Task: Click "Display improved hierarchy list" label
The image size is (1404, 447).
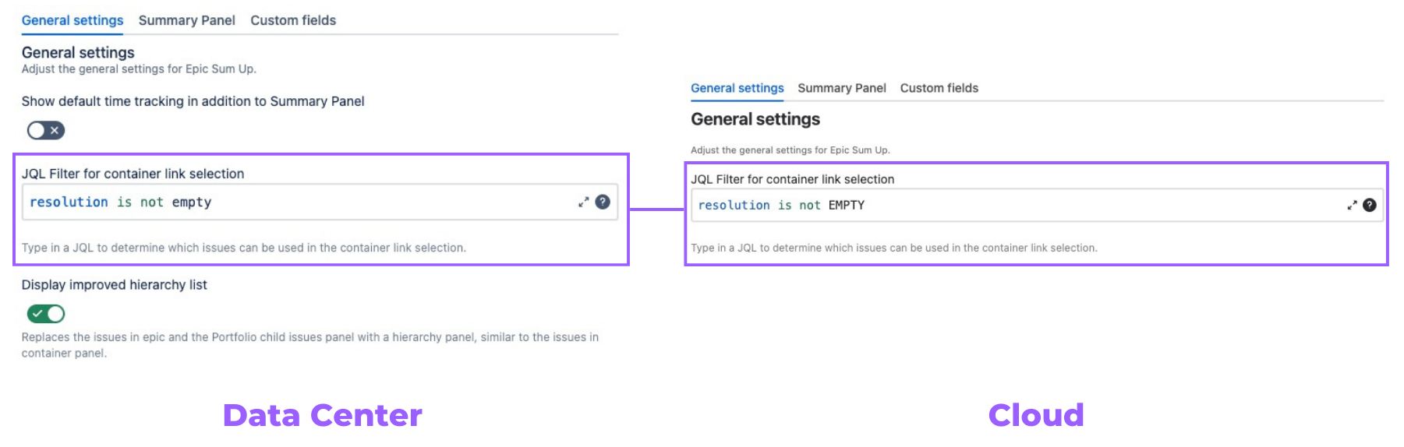Action: click(115, 285)
